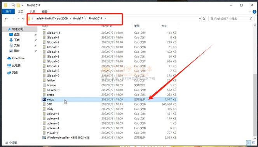The image size is (258, 147).
Task: Click jade9+findit17+pdf2009 breadcrumb
Action: [x=52, y=18]
